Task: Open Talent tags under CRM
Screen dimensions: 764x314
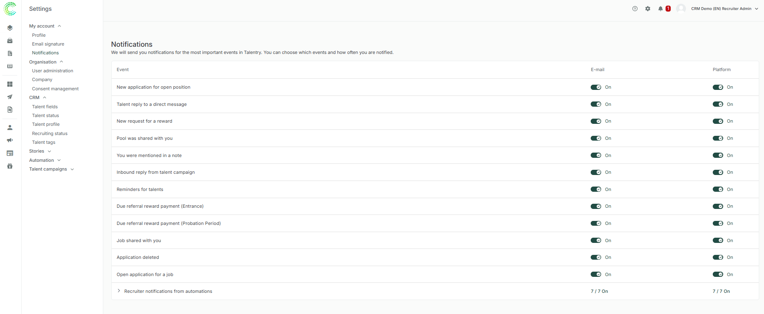Action: pyautogui.click(x=44, y=143)
